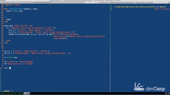
Task: Click the ~/code/devcamp-tutorials/daily-practice path in prompt
Action: [x=134, y=7]
